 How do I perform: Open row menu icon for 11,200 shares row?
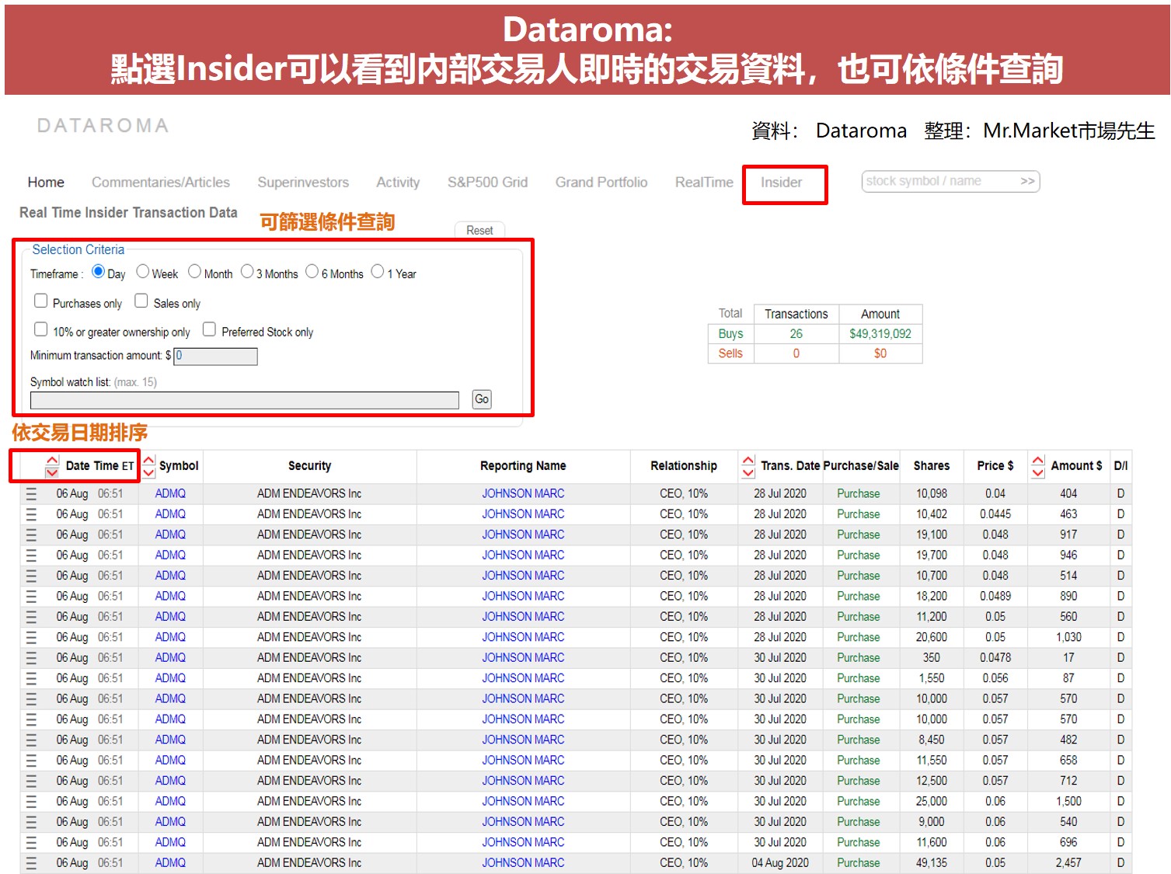pos(31,617)
